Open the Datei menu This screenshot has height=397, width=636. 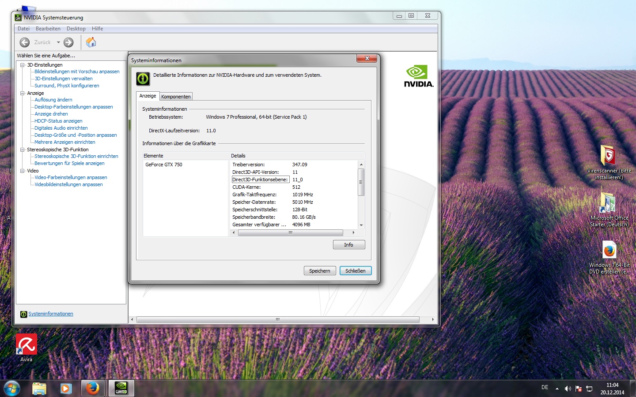23,29
